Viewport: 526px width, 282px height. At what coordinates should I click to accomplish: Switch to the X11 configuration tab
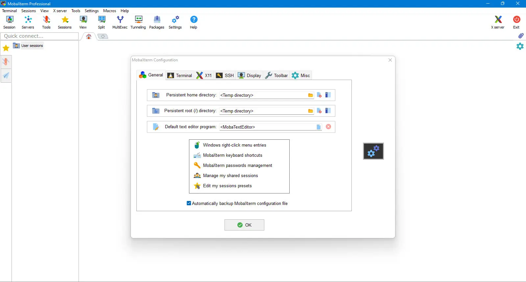(x=204, y=75)
